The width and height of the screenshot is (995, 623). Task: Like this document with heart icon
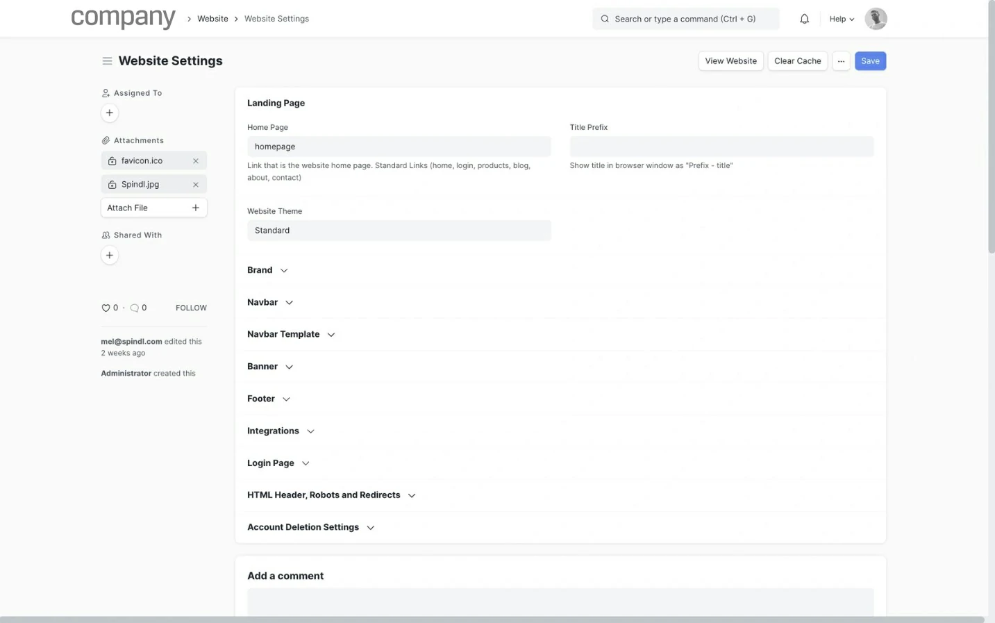tap(106, 308)
